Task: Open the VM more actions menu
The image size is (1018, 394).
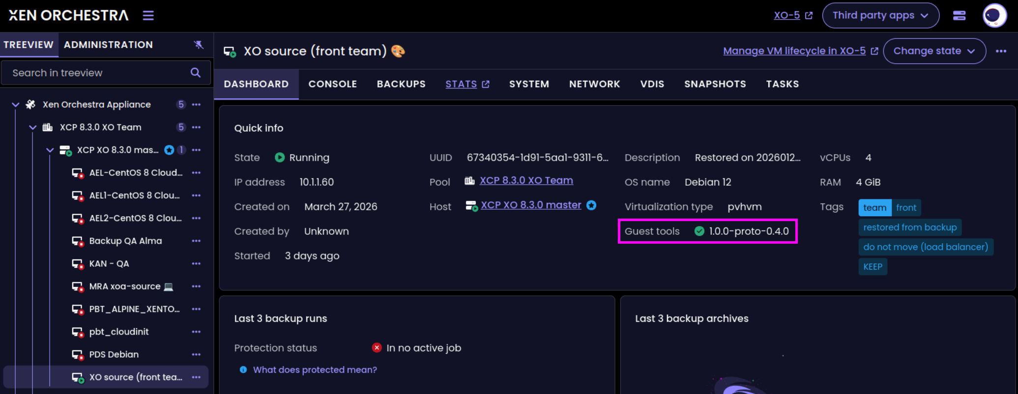Action: 1001,51
